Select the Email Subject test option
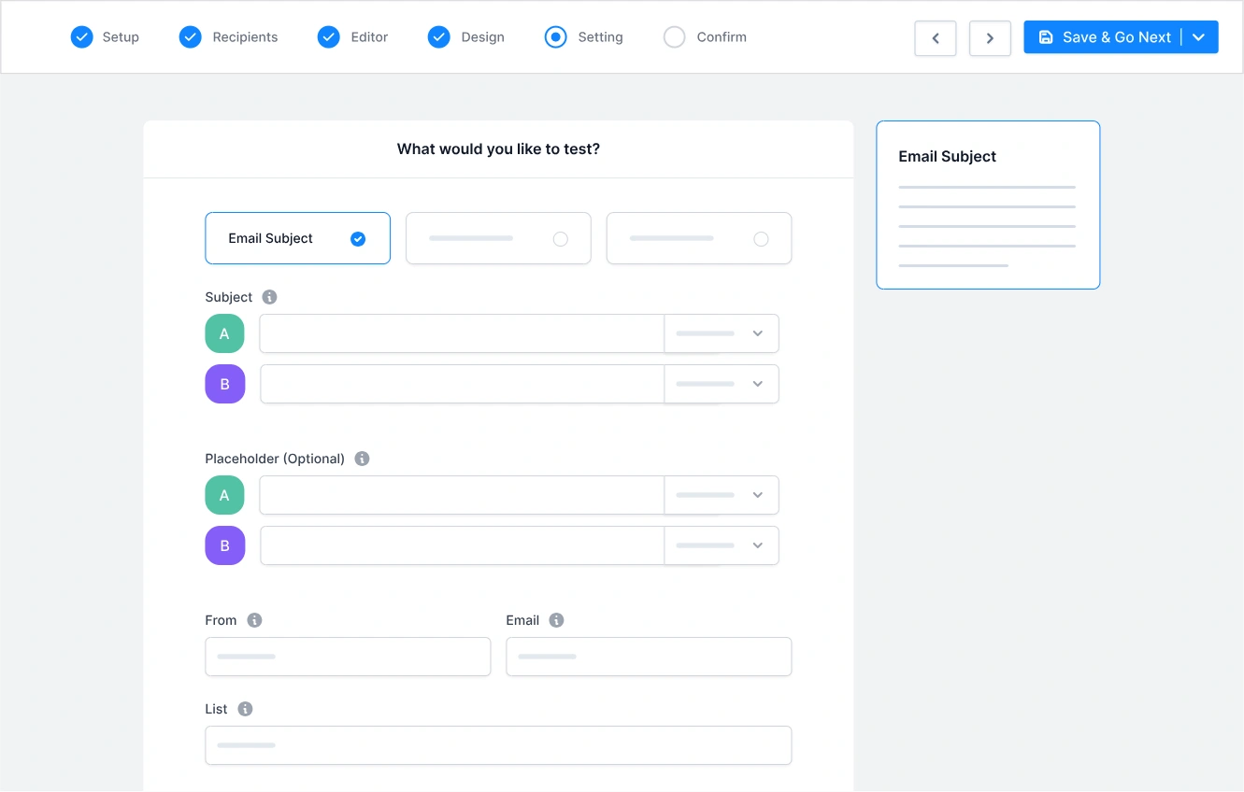The image size is (1244, 792). (x=297, y=238)
